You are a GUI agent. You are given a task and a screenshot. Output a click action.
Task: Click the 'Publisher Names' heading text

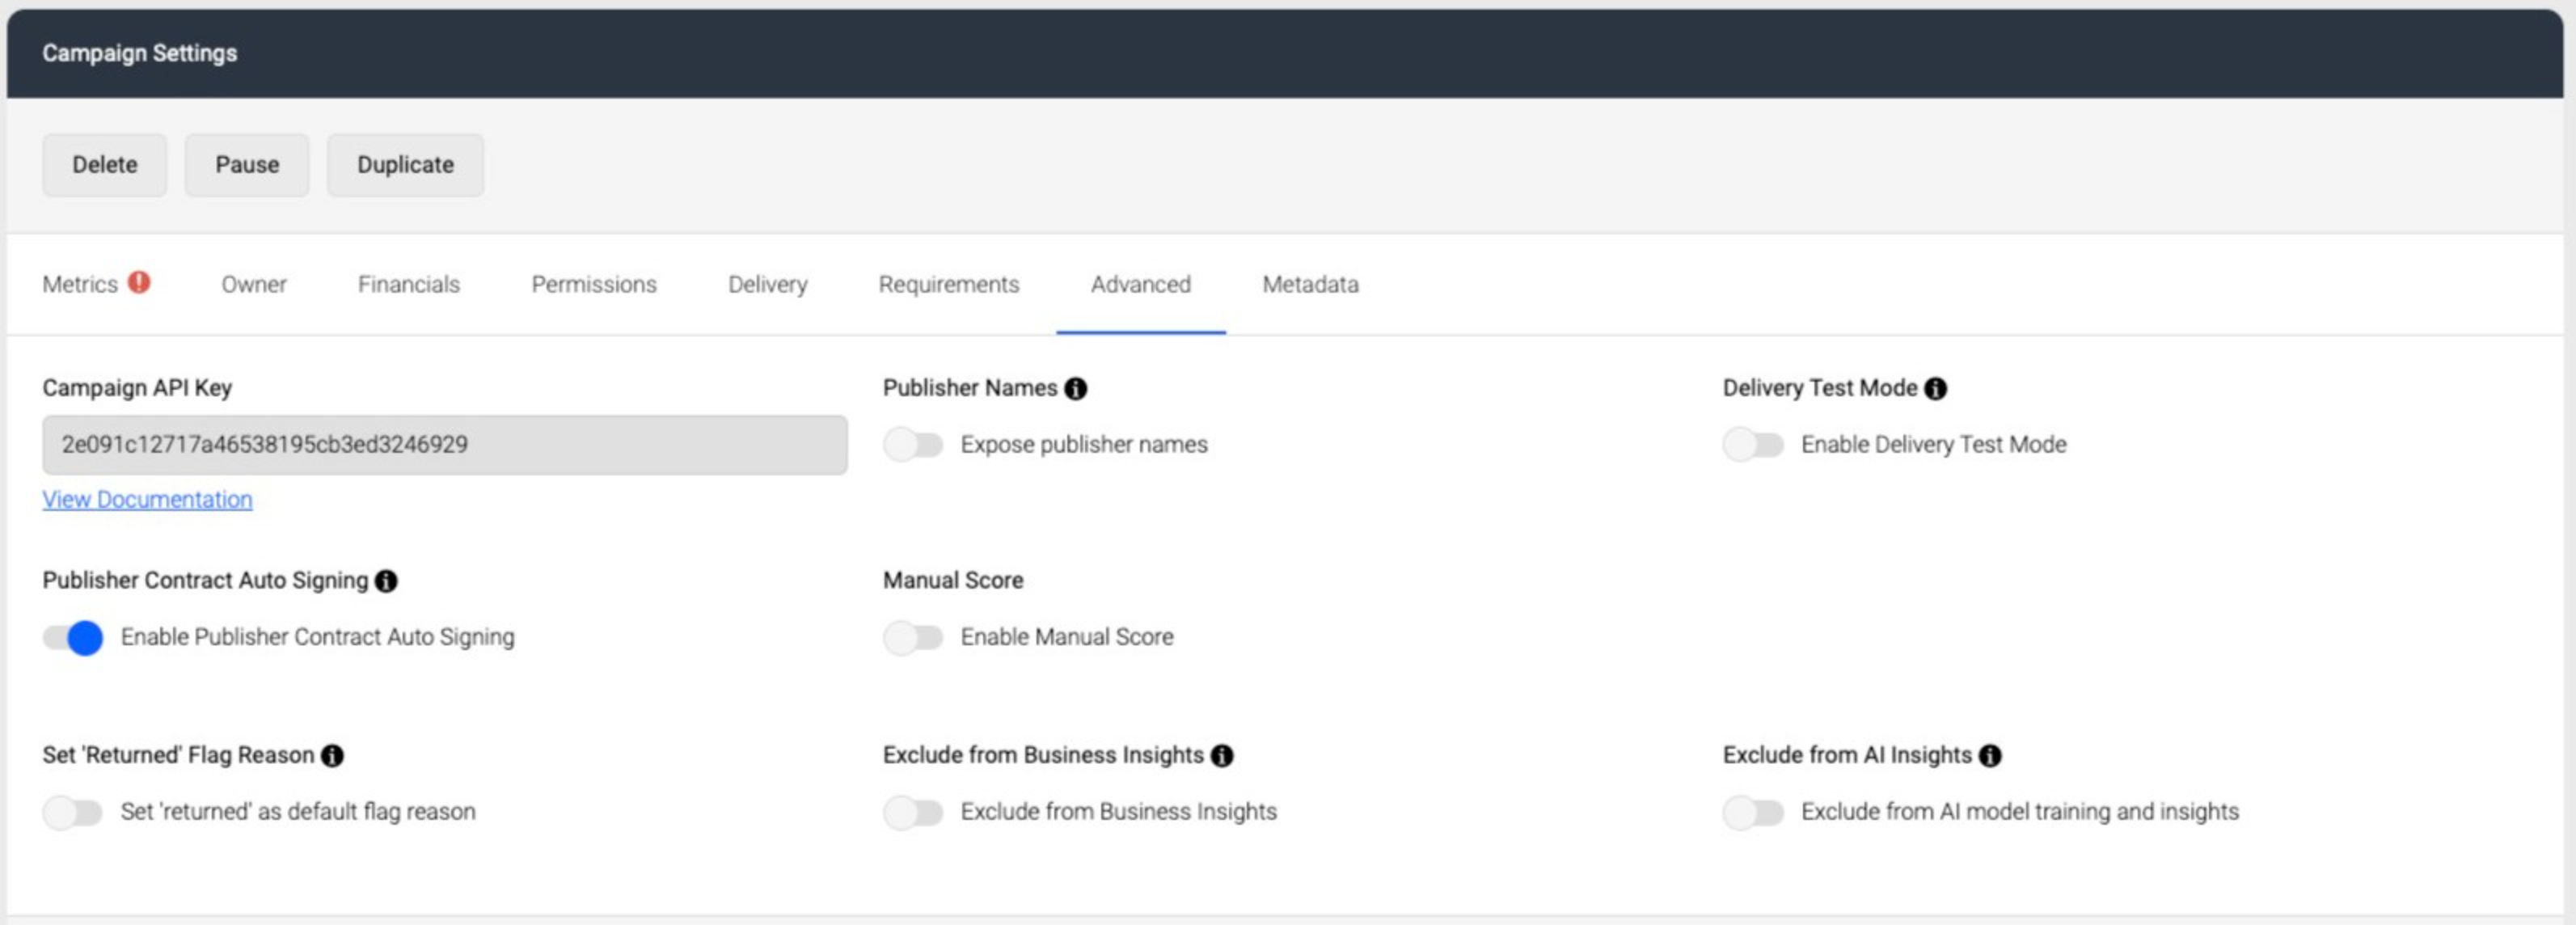tap(970, 388)
